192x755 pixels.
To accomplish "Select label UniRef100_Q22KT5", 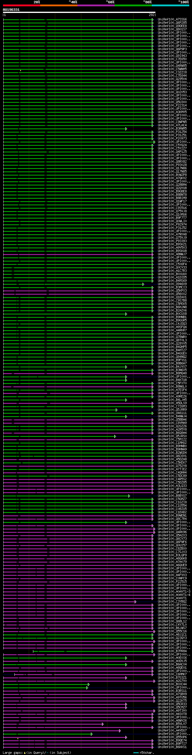I will point(172,701).
